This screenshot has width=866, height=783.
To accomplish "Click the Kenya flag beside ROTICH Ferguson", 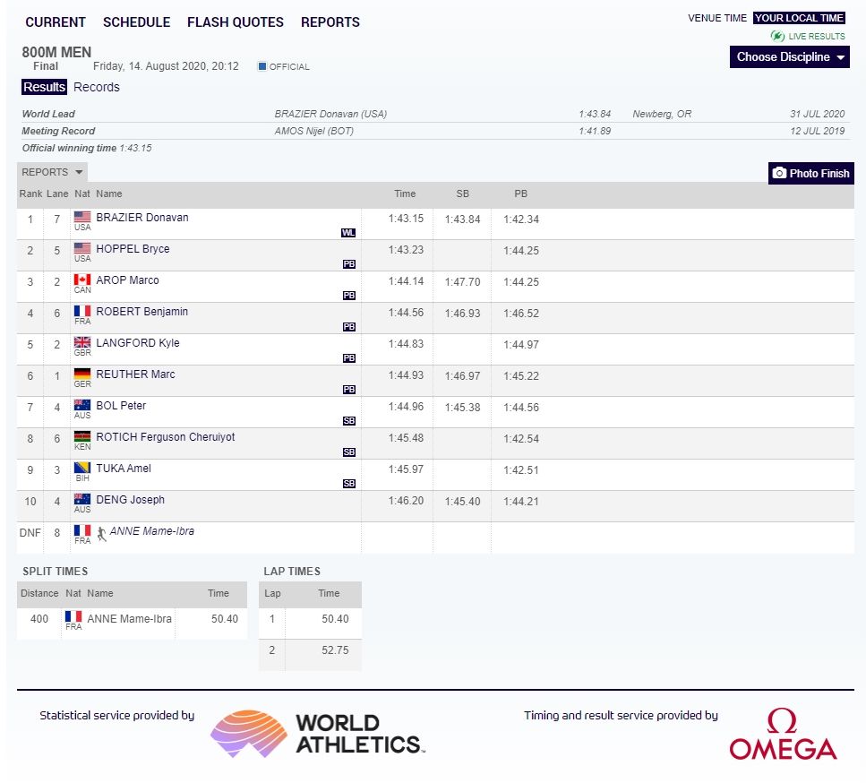I will point(82,436).
